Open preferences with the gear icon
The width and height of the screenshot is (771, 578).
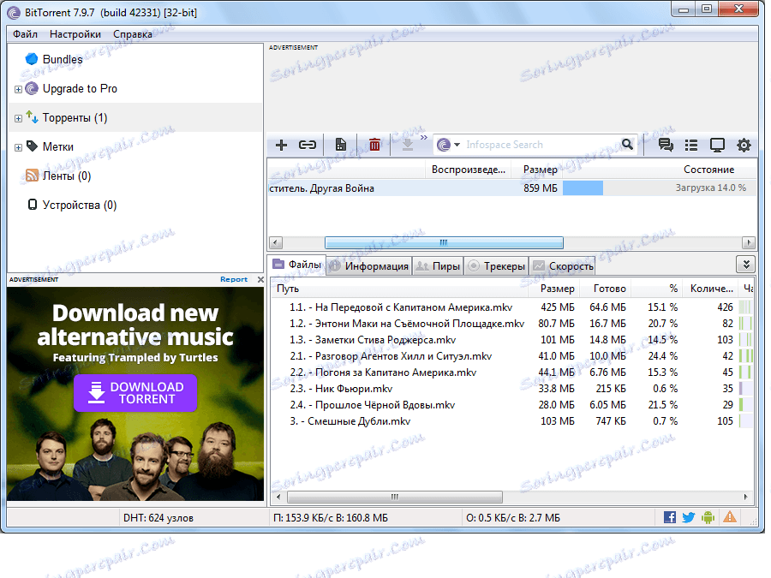(x=744, y=145)
